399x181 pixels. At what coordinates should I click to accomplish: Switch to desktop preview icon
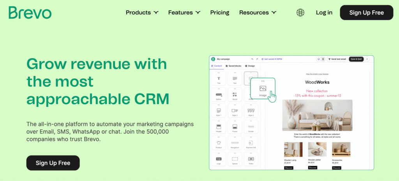[x=318, y=59]
